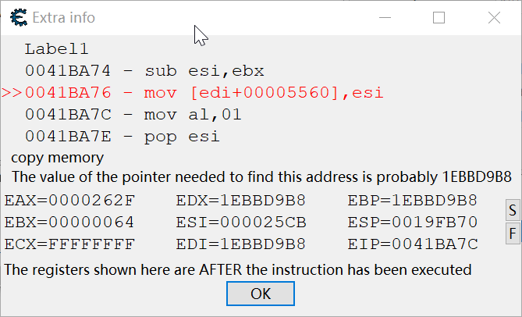
Task: Click the S button on right edge
Action: (x=513, y=210)
